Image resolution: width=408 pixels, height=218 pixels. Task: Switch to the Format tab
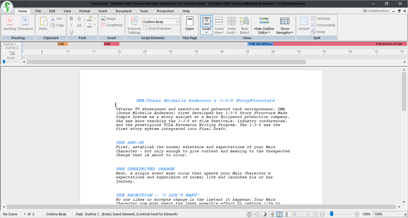[85, 11]
